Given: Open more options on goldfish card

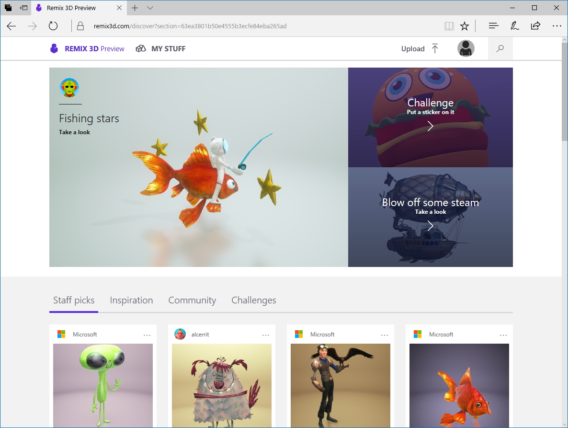Looking at the screenshot, I should click(503, 335).
